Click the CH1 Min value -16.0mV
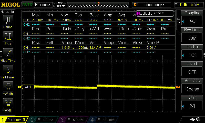 point(52,20)
